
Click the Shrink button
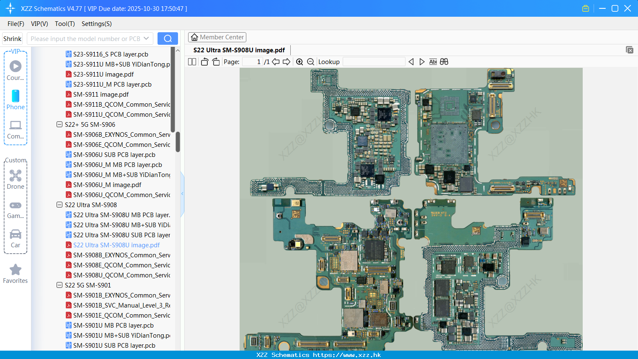(x=13, y=38)
